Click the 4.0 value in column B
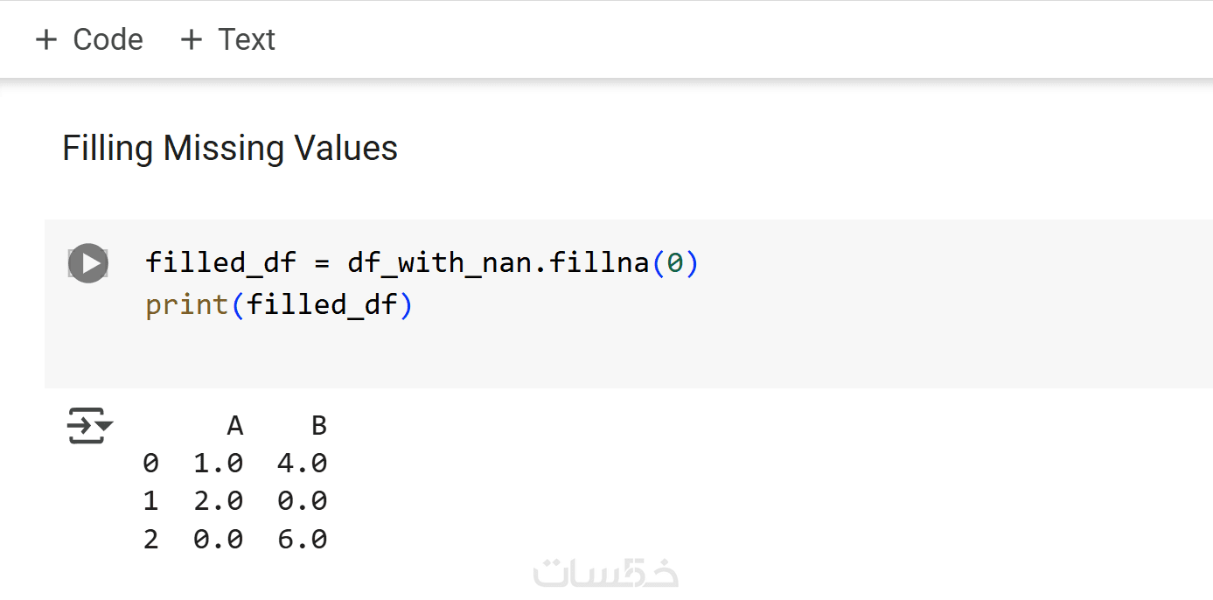Viewport: 1213px width, 600px height. click(302, 464)
